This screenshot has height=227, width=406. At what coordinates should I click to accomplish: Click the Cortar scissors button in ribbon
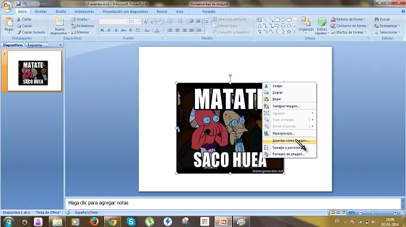click(x=24, y=19)
